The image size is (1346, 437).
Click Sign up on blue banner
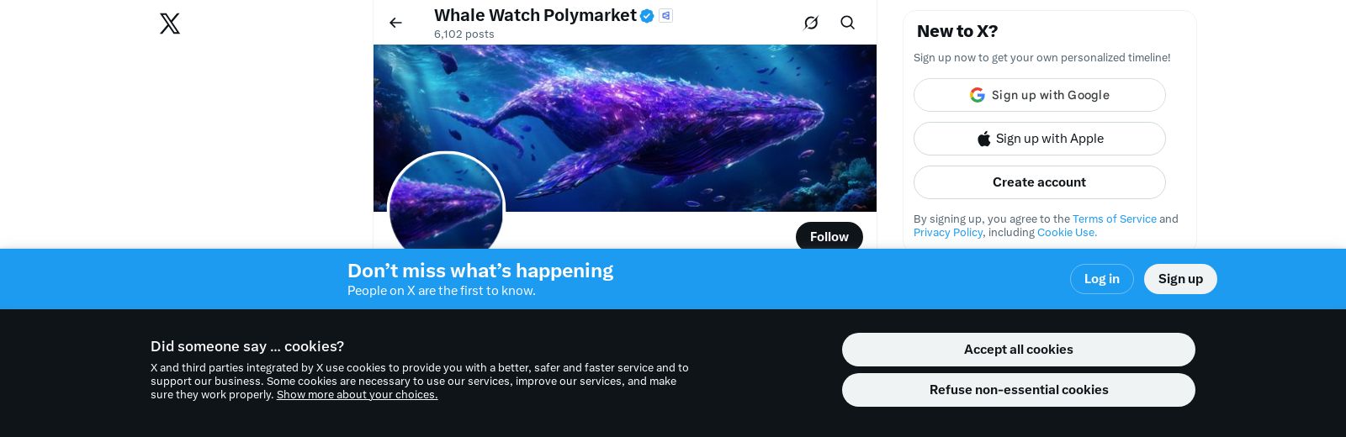tap(1180, 279)
